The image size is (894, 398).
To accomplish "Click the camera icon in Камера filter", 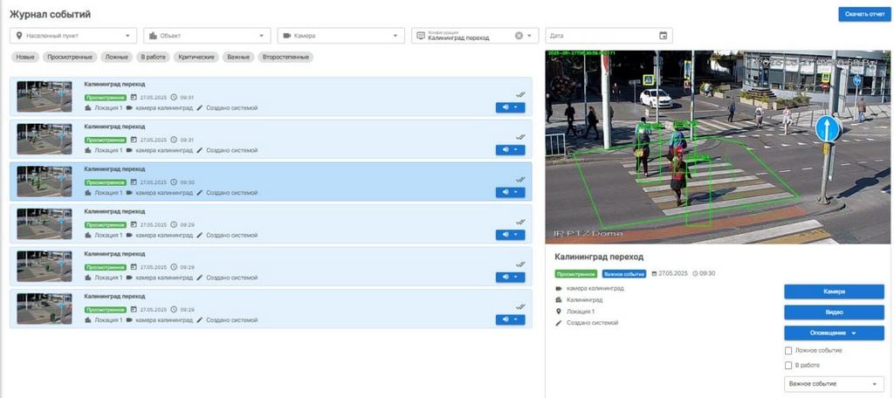I will (286, 36).
